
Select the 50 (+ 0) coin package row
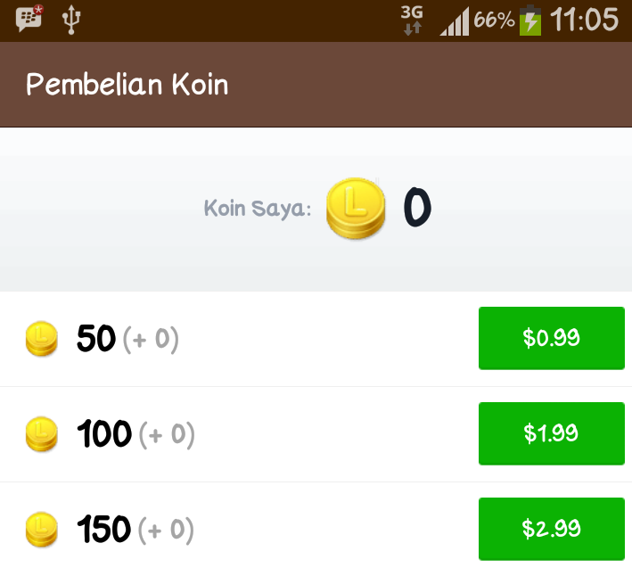pyautogui.click(x=316, y=339)
